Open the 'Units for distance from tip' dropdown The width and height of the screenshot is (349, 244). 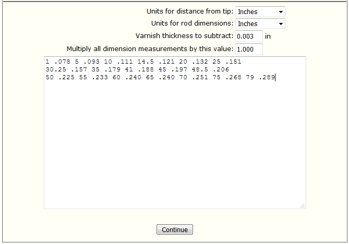tap(260, 11)
